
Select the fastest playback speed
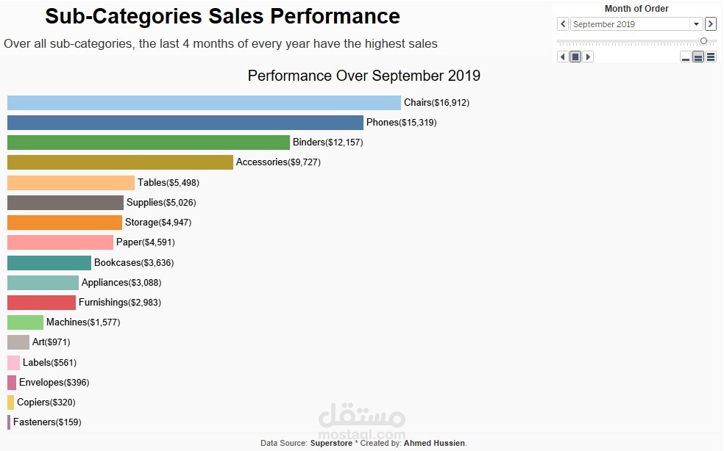pos(710,57)
